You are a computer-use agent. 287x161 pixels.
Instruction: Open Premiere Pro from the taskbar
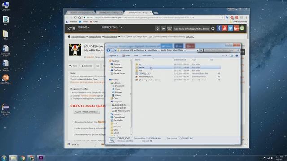click(x=41, y=158)
